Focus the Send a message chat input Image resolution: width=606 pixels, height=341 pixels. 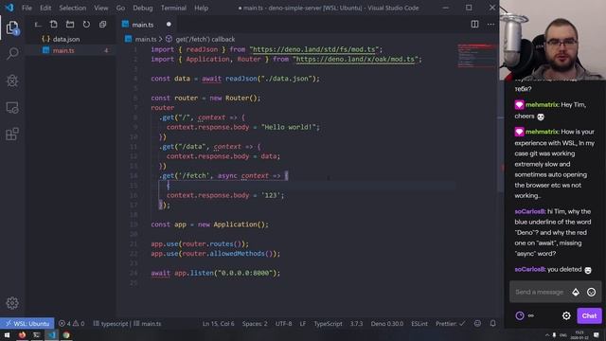point(539,292)
